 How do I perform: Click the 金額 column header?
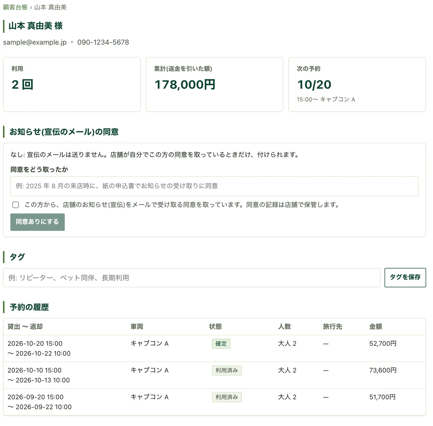pyautogui.click(x=376, y=326)
